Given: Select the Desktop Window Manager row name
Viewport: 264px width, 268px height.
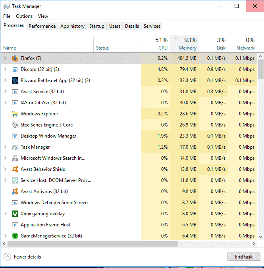Looking at the screenshot, I should click(48, 136).
